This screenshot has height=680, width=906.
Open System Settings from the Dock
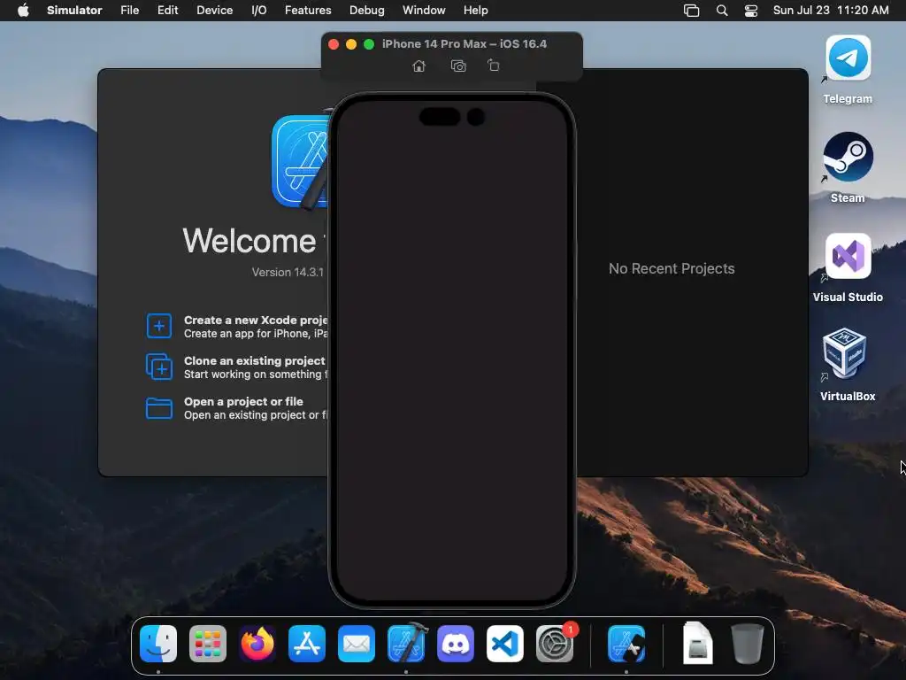click(555, 644)
